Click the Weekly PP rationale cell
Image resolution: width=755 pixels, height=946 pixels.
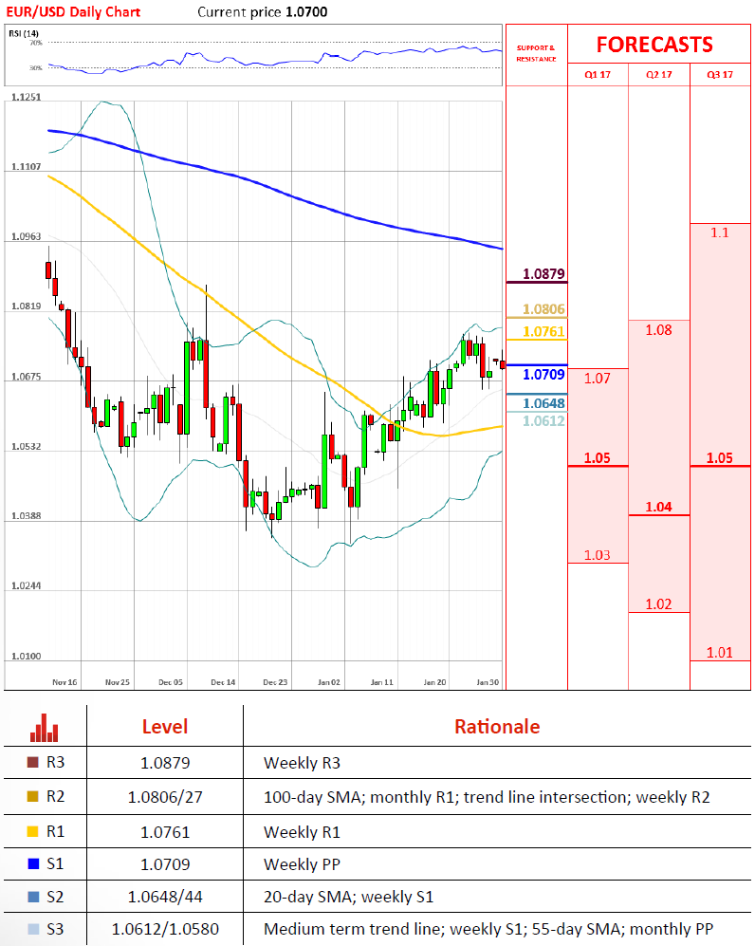click(303, 864)
